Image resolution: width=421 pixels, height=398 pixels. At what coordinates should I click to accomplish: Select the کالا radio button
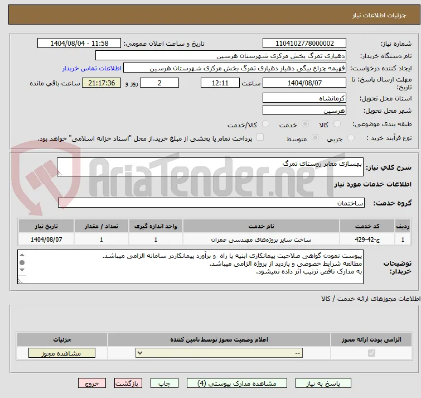[x=337, y=124]
